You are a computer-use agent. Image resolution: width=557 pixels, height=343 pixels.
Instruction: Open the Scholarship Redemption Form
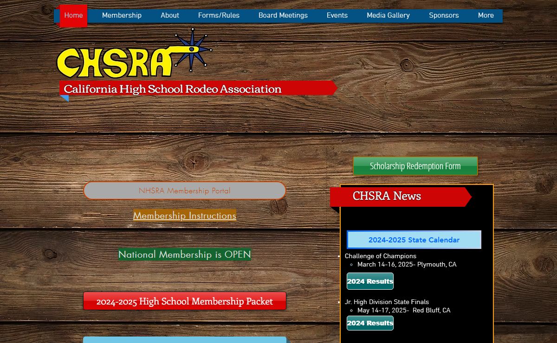coord(415,166)
